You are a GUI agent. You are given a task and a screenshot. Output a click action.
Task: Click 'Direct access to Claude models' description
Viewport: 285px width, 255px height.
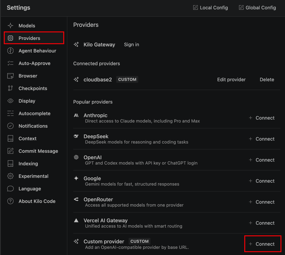coord(142,121)
